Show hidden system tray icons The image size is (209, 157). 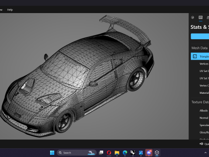pos(206,153)
